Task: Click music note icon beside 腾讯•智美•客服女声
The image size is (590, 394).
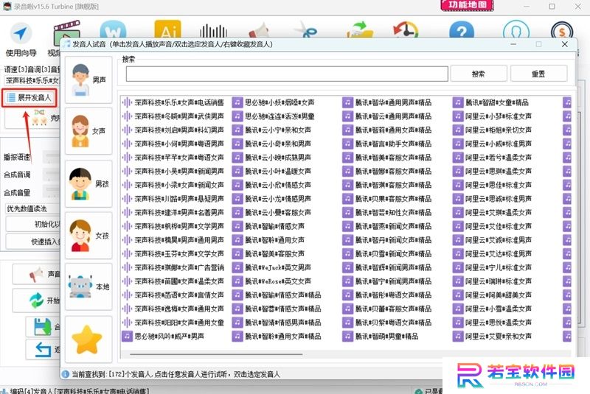Action: (237, 254)
